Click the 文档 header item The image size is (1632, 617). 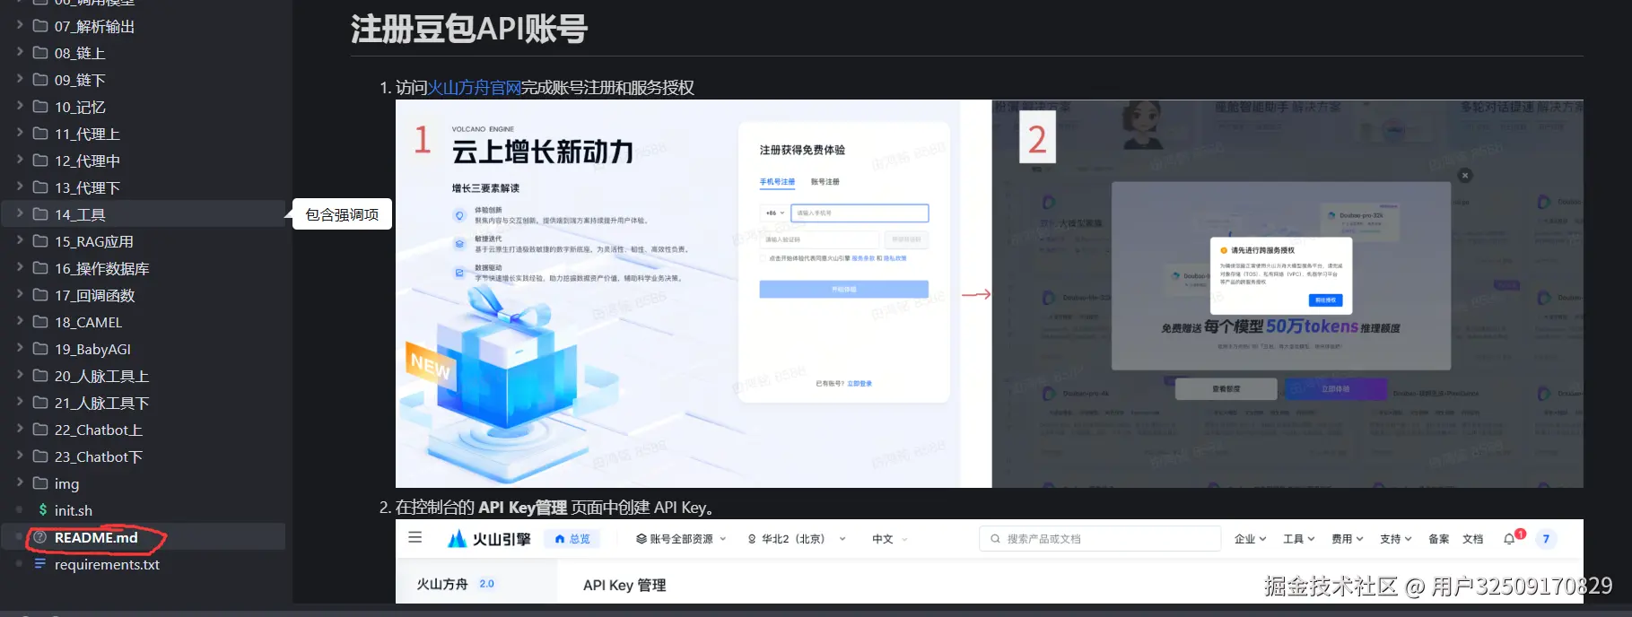tap(1472, 539)
